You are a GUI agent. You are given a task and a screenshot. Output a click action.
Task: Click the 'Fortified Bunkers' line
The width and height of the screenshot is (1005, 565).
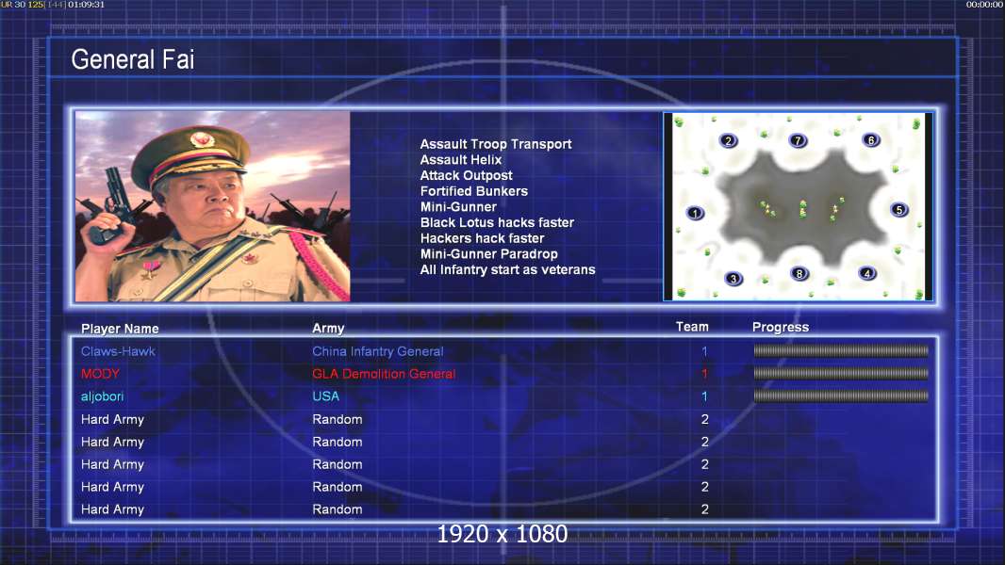(x=473, y=191)
